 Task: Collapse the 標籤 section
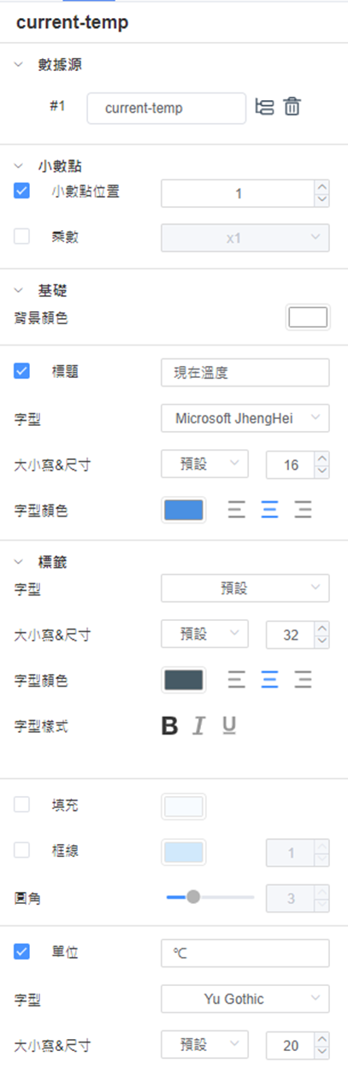point(20,562)
